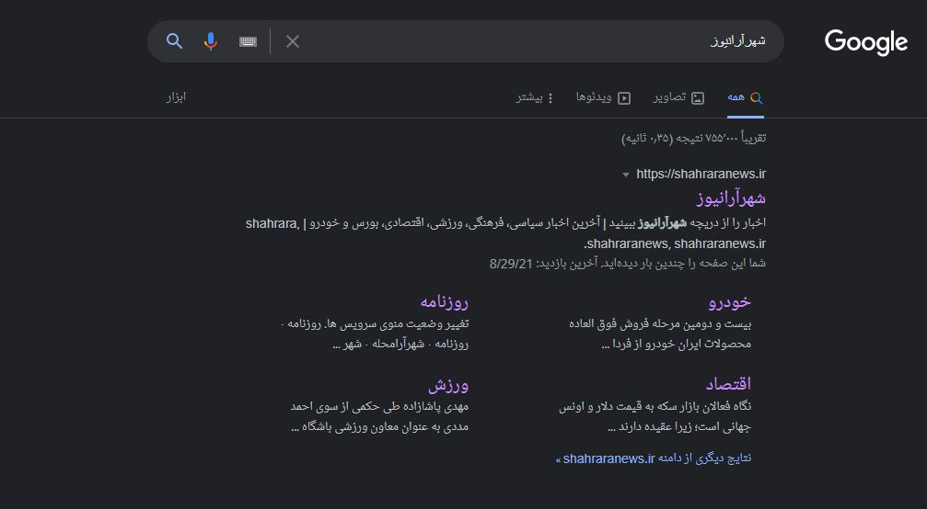
Task: Click the description under روزنامه about منوی سرویس
Action: point(375,334)
